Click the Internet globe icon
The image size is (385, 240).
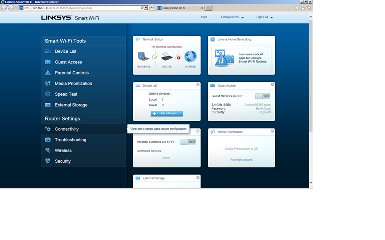point(190,57)
